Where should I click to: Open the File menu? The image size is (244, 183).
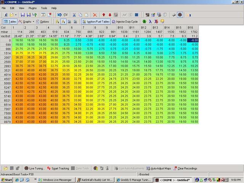[3, 8]
